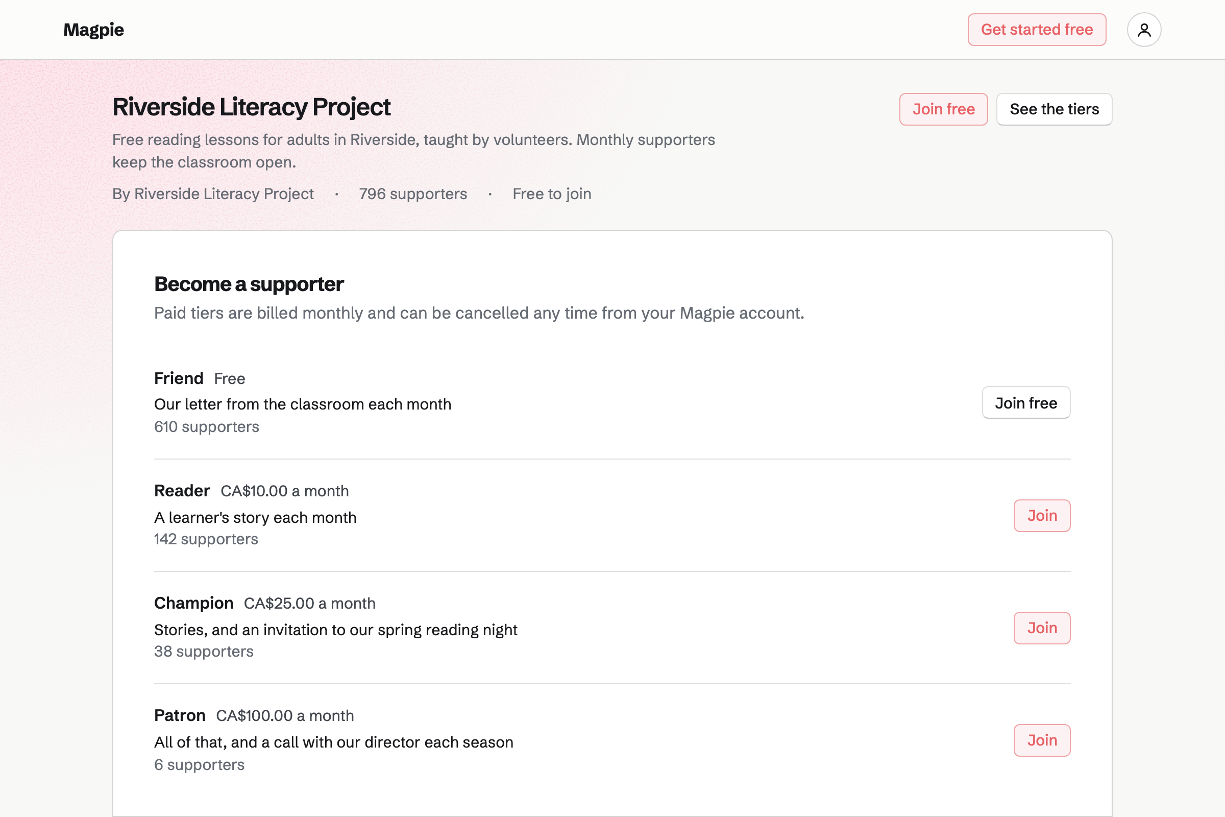The image size is (1225, 817).
Task: Click the Patron tier name
Action: [x=180, y=715]
